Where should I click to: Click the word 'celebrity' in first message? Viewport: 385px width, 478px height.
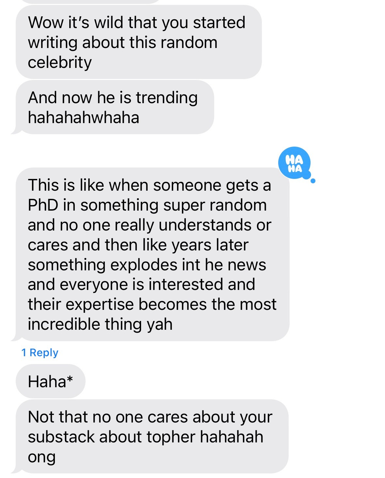pyautogui.click(x=60, y=62)
